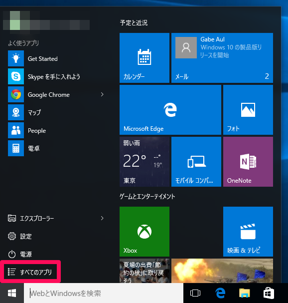Viewport: 288px width, 303px height.
Task: Launch Edge from the taskbar
Action: (x=220, y=293)
